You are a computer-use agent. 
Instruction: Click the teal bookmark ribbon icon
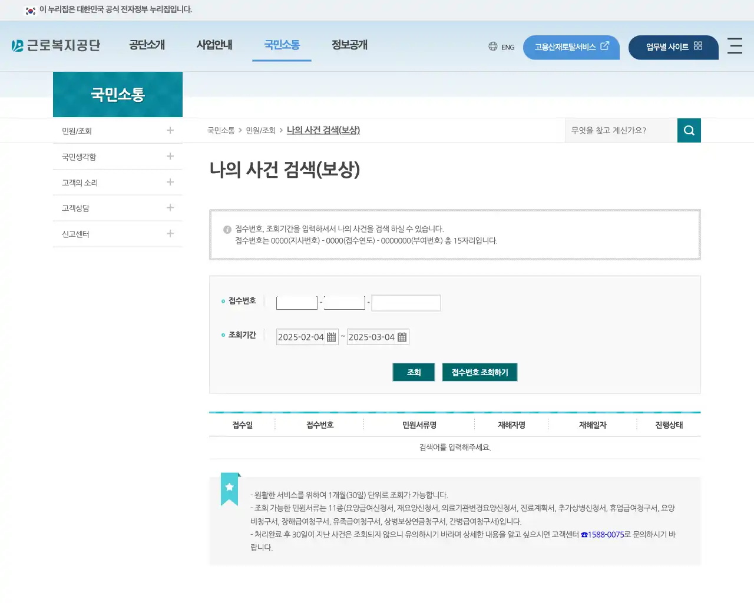click(x=229, y=488)
